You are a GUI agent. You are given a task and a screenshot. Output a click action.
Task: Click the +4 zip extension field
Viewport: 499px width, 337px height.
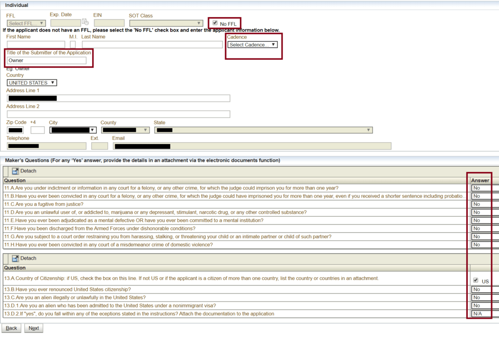[x=38, y=130]
